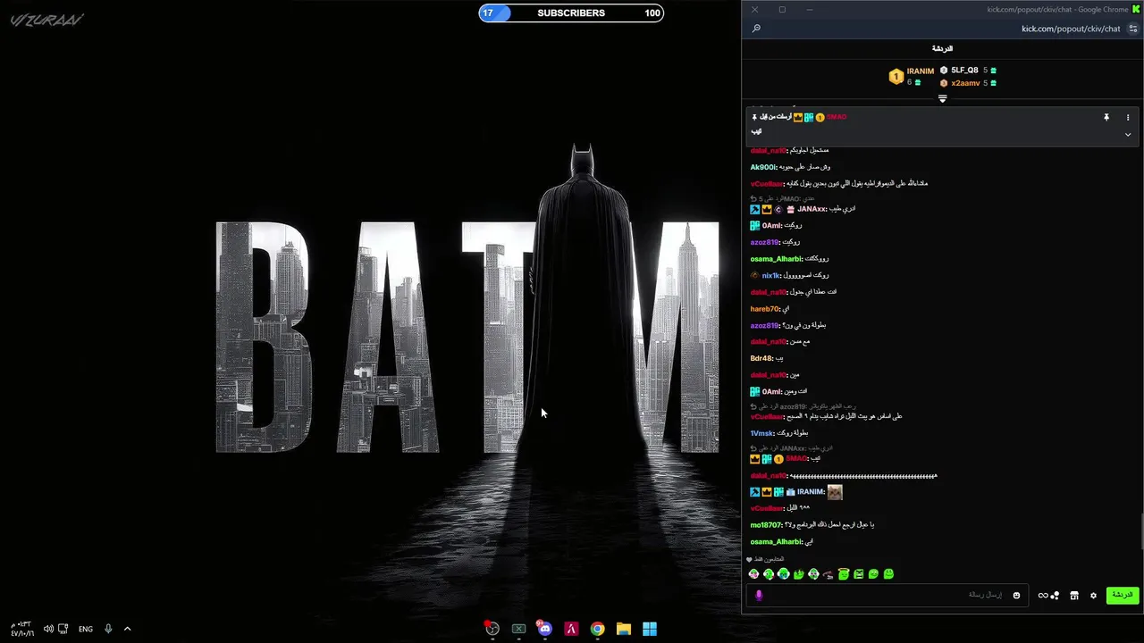Open Discord from taskbar
1144x643 pixels.
point(544,629)
